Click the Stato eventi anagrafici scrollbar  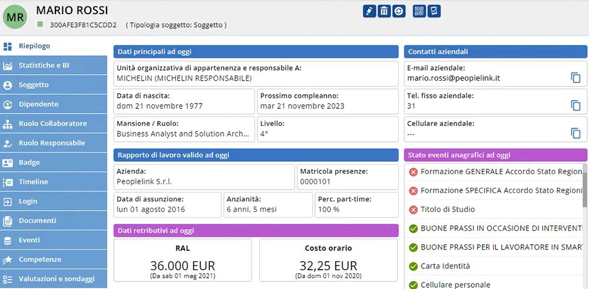point(585,225)
